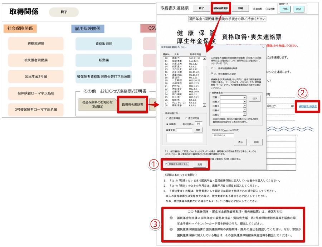The width and height of the screenshot is (322, 247).
Task: Open 雇用保険関係 資格取得届
Action: pos(103,44)
